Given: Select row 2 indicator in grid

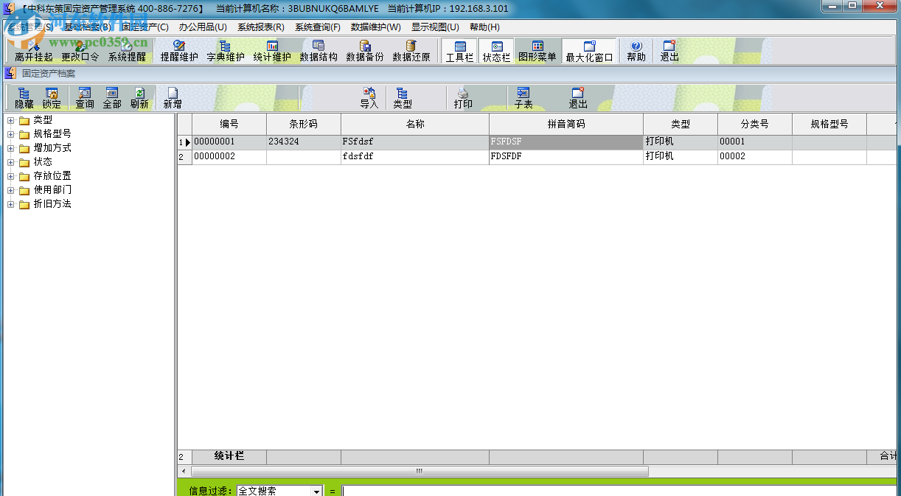Looking at the screenshot, I should pyautogui.click(x=184, y=157).
